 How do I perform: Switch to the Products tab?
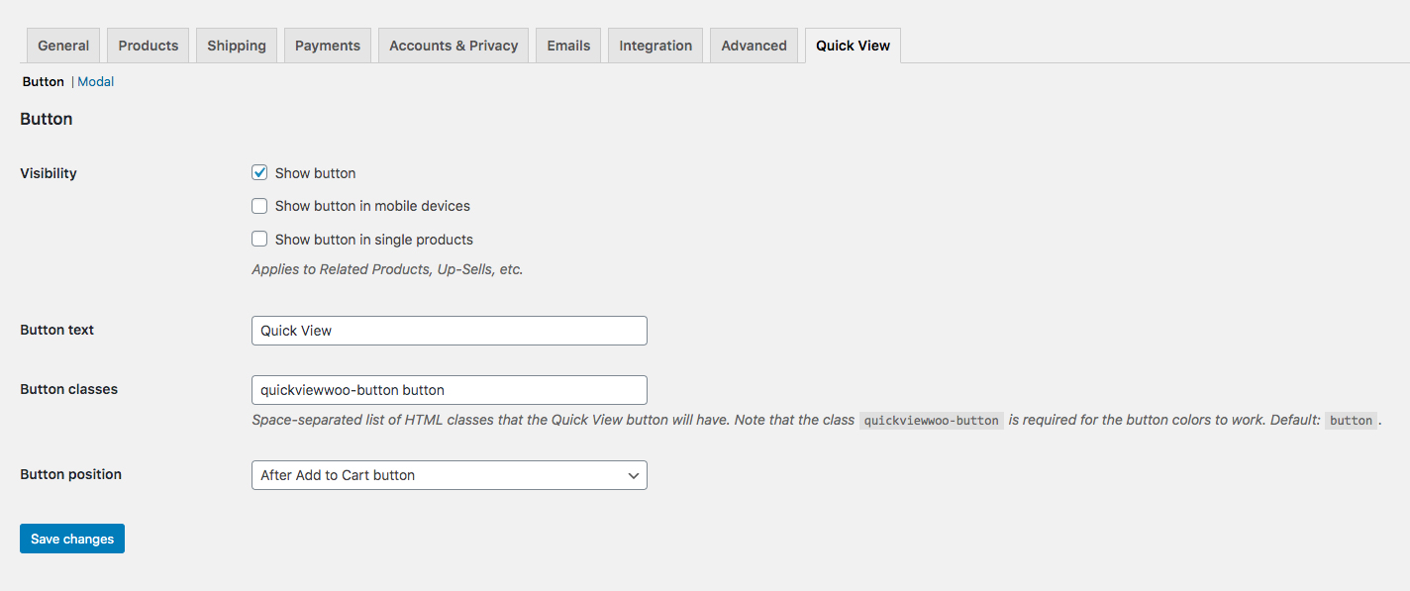coord(149,46)
